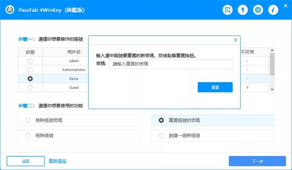Click the fiona username cell
292x170 pixels.
(x=74, y=78)
